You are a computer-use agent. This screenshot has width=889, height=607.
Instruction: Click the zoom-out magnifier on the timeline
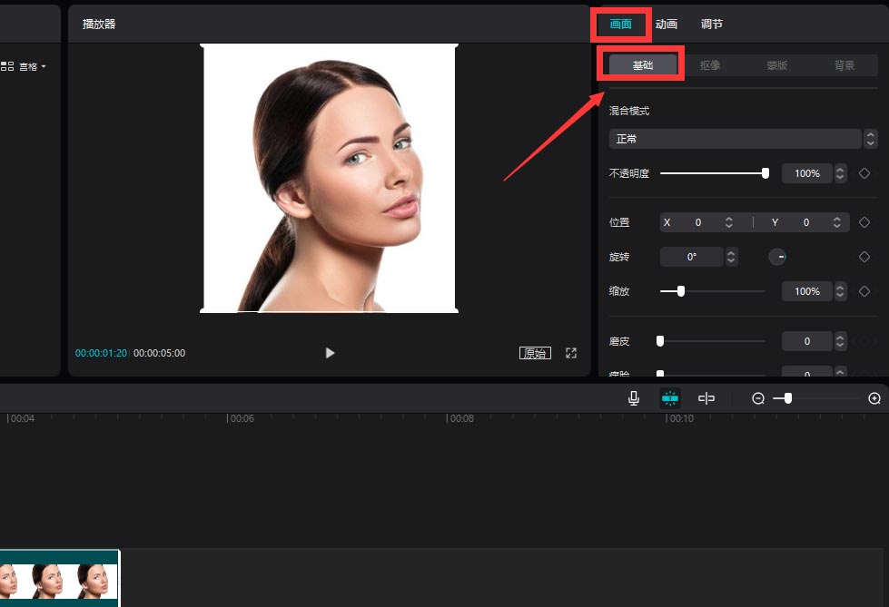point(758,397)
